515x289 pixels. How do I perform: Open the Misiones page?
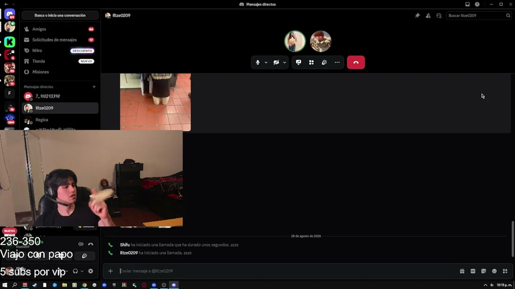(60, 72)
